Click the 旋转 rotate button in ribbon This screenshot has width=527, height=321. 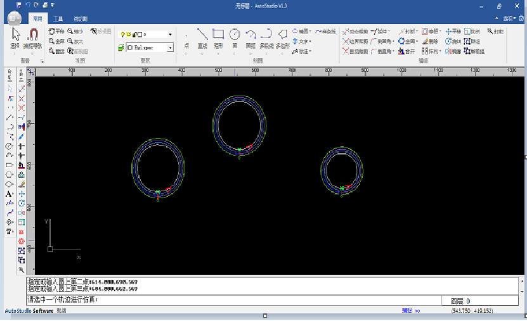point(453,41)
